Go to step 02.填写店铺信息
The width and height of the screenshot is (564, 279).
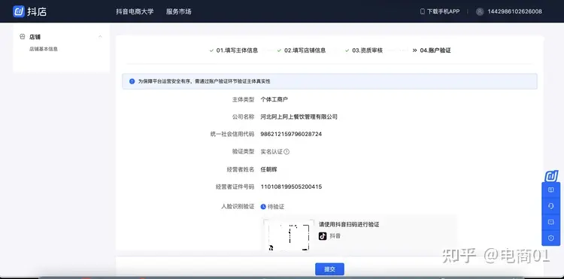click(305, 50)
